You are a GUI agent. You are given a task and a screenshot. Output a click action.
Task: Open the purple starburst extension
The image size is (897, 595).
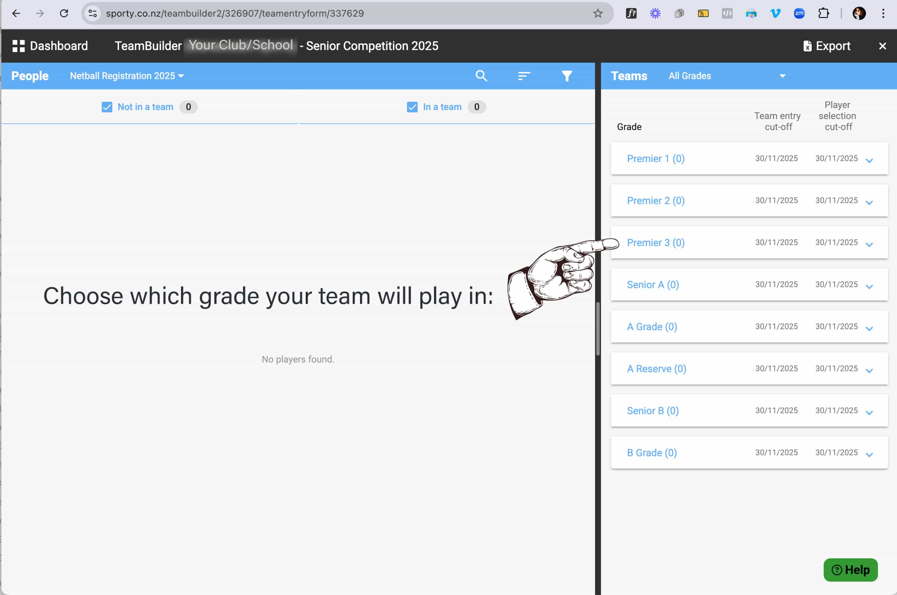(655, 14)
